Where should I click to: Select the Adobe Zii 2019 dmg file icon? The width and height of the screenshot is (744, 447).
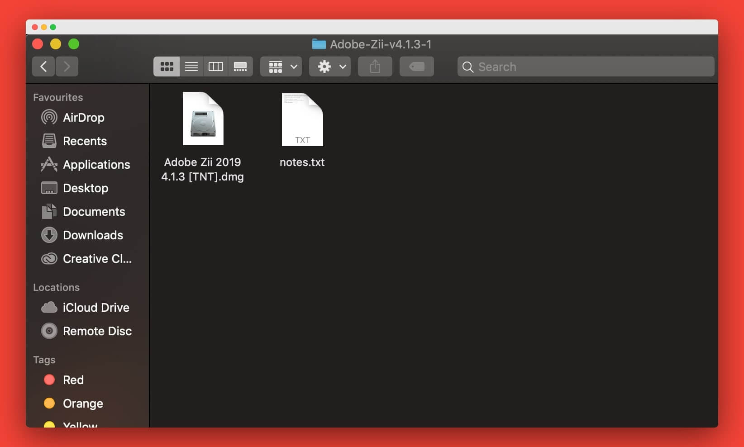tap(203, 119)
